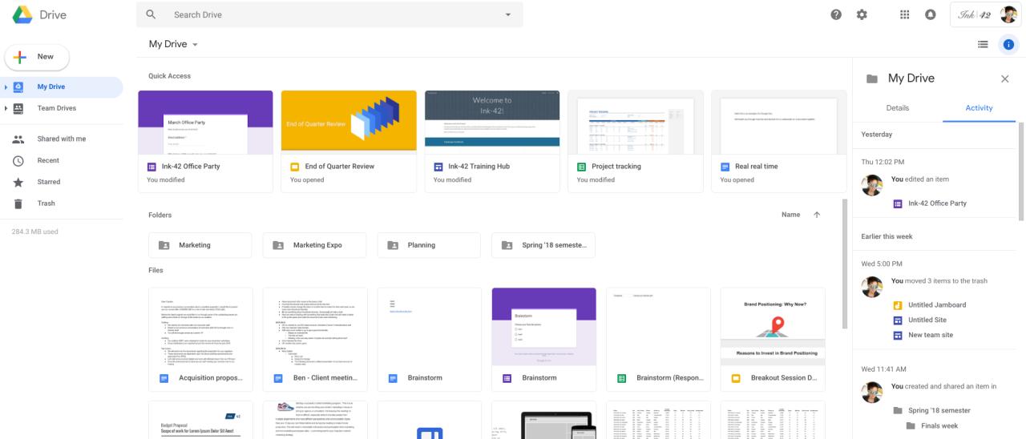Select the Acquisition proposal file
1026x439 pixels.
[200, 338]
